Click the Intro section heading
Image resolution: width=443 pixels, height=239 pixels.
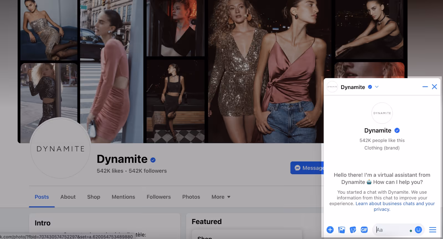43,223
